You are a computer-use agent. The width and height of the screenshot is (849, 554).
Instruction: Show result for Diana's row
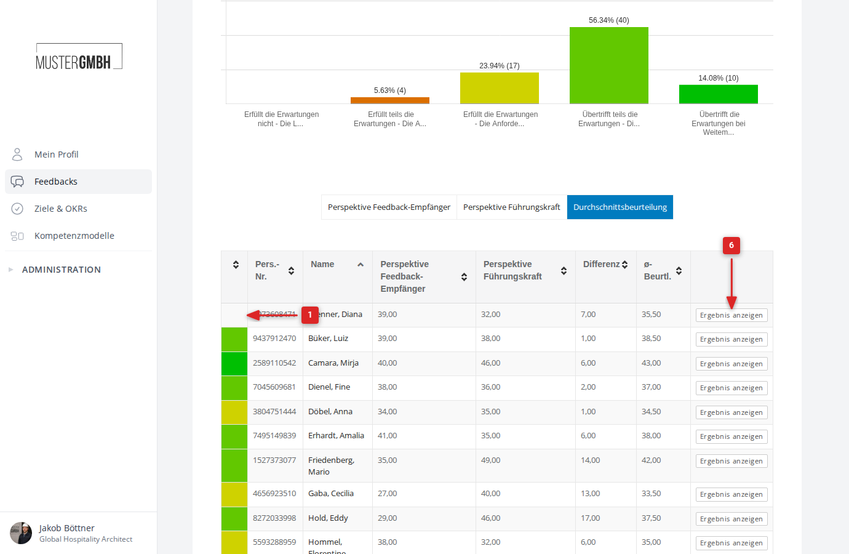[x=731, y=315]
